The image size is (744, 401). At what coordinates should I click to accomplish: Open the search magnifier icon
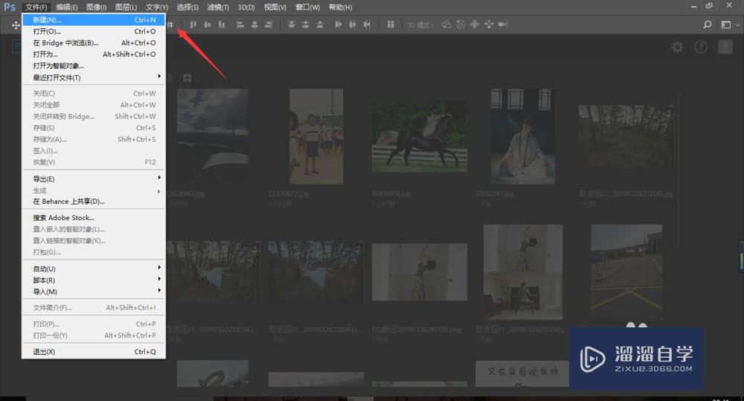point(708,25)
